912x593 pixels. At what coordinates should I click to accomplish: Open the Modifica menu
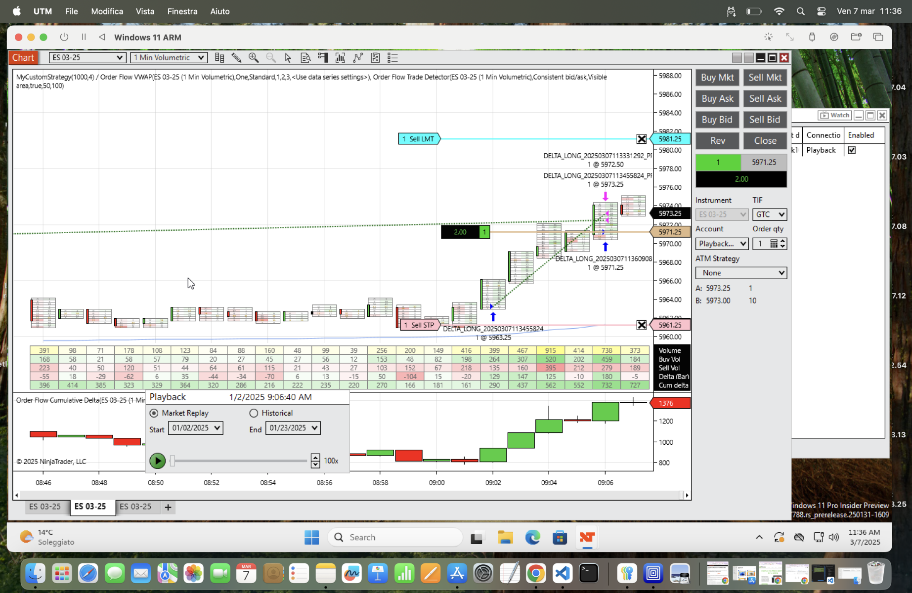coord(107,11)
